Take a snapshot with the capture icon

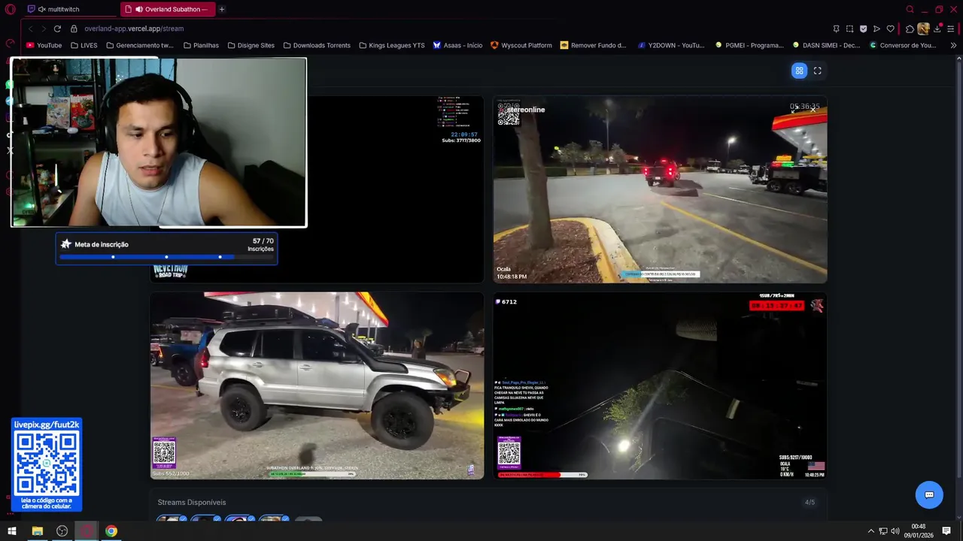point(849,29)
